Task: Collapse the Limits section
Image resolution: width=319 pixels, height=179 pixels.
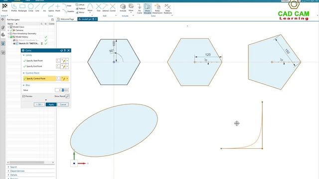Action: [x=24, y=55]
